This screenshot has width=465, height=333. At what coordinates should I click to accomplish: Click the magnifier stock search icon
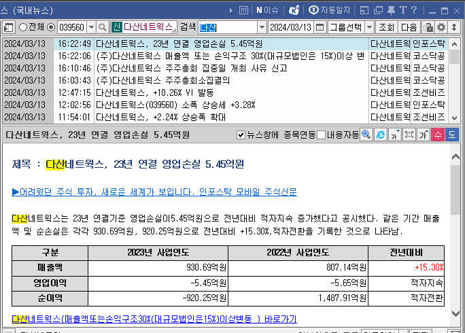[102, 28]
